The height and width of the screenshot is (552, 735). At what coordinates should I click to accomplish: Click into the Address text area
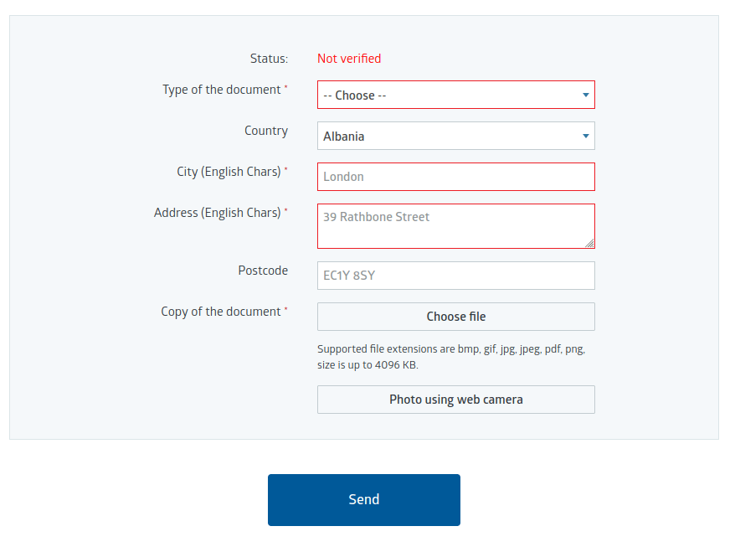click(x=455, y=226)
